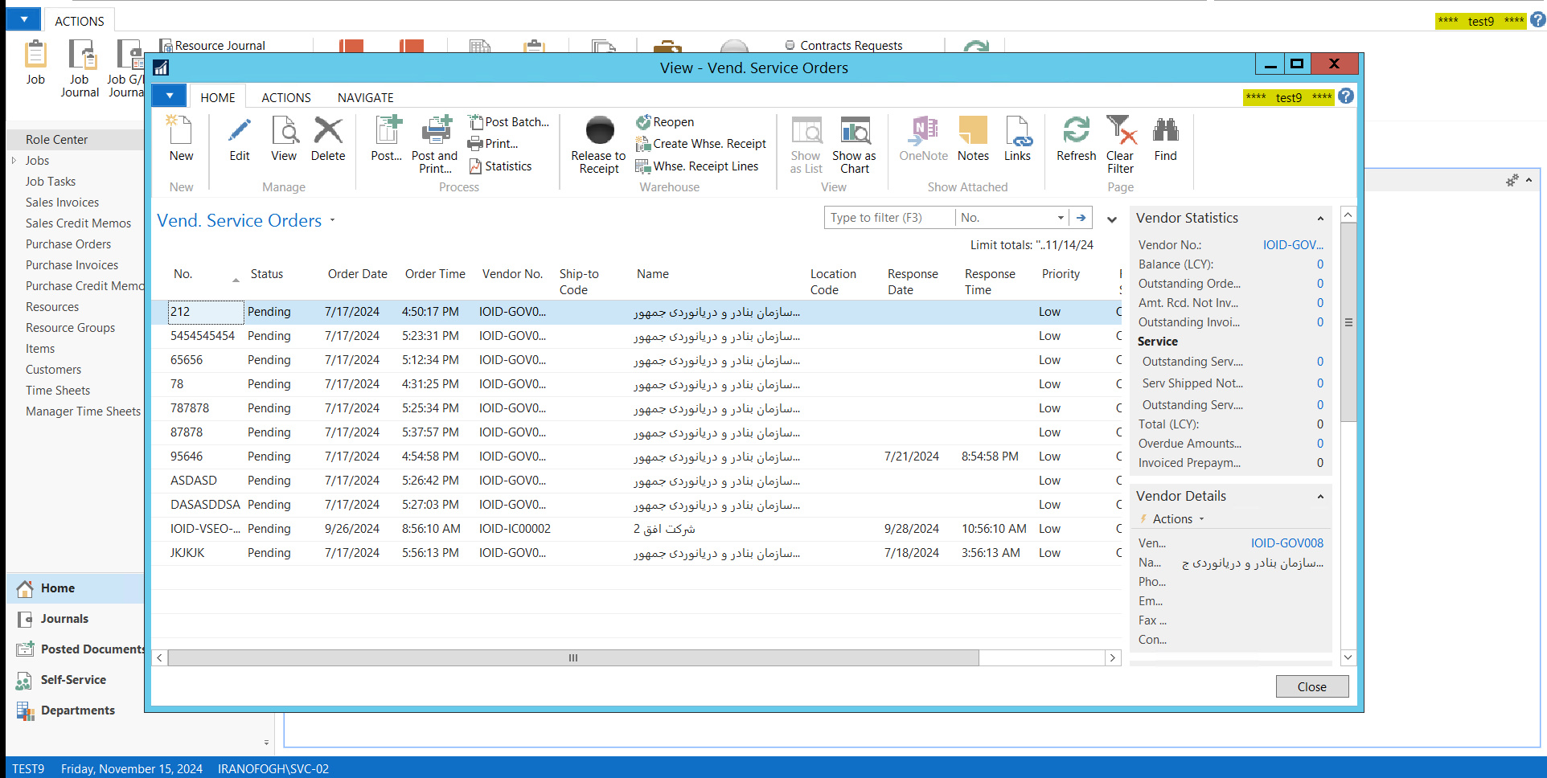Open Whse. Receipt Lines
Viewport: 1547px width, 778px height.
(697, 166)
